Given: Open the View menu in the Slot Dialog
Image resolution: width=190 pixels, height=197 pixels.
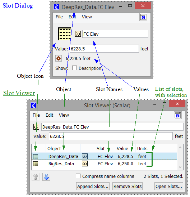Looking at the screenshot, I should tap(87, 17).
